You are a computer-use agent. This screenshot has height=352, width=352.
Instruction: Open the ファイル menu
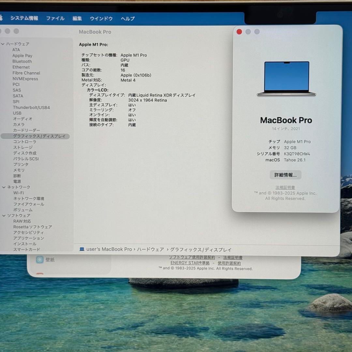55,19
